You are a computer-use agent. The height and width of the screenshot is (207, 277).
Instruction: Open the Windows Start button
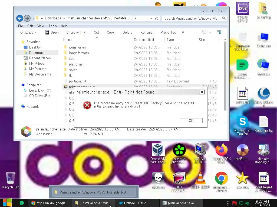tap(7, 203)
